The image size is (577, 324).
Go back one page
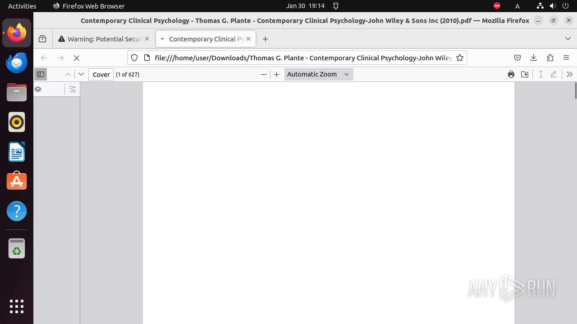point(44,58)
